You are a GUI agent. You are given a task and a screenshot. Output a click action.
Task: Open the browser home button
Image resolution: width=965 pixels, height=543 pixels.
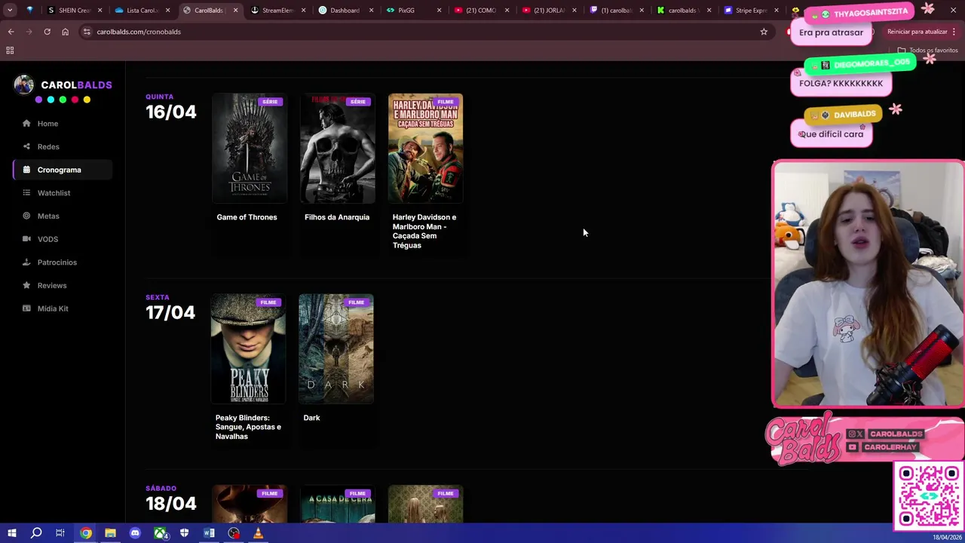[65, 32]
